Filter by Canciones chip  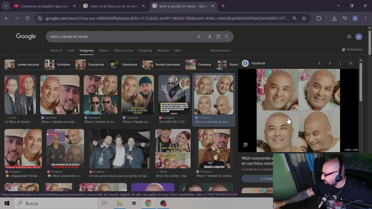tap(125, 64)
